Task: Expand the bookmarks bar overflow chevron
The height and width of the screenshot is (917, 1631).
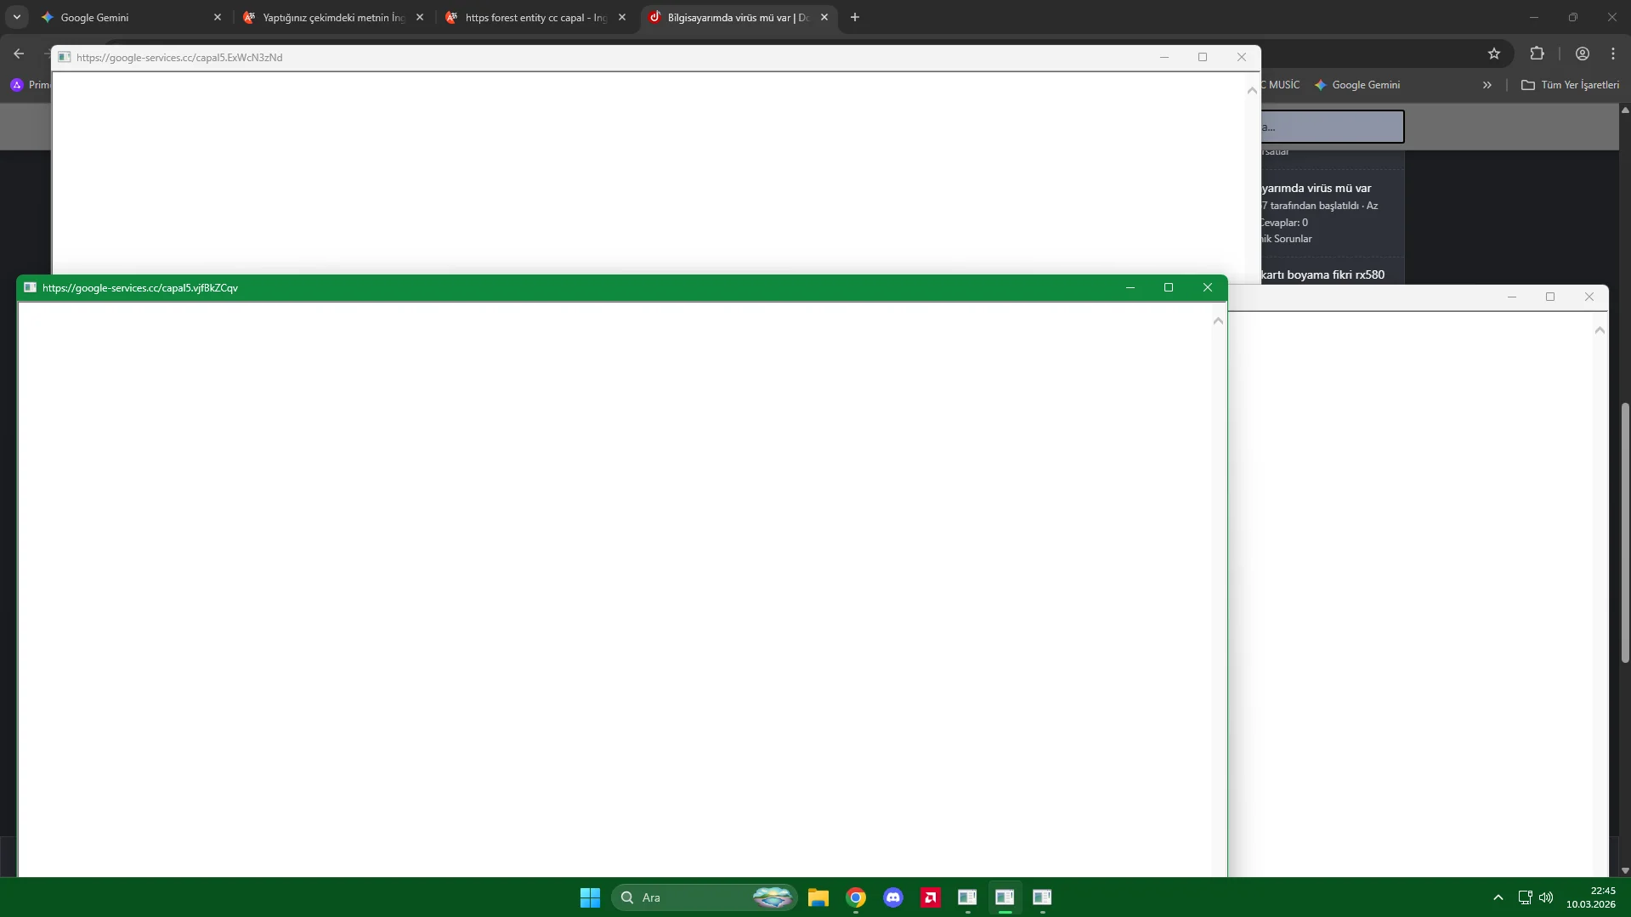Action: pyautogui.click(x=1487, y=85)
